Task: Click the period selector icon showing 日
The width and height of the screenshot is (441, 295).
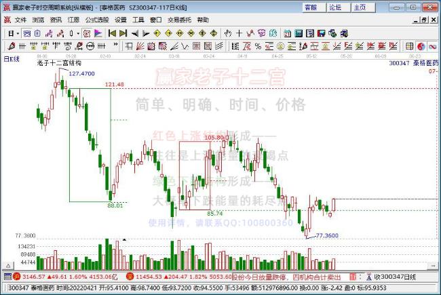Action: [11, 33]
